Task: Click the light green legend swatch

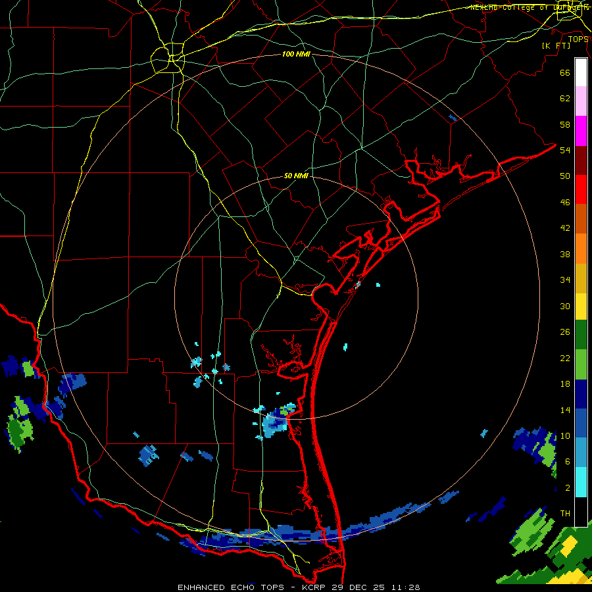Action: point(581,364)
